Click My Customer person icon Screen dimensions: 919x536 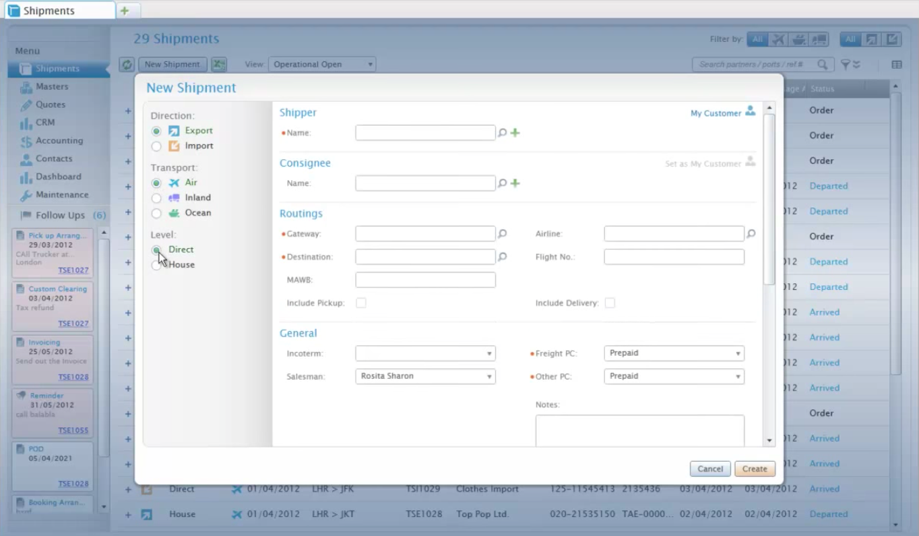point(750,111)
